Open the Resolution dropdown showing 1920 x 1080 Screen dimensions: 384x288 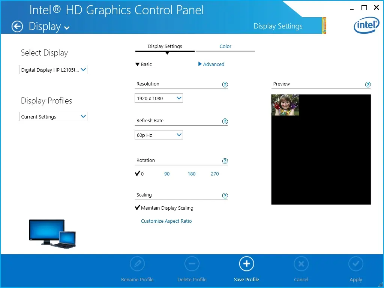point(159,98)
